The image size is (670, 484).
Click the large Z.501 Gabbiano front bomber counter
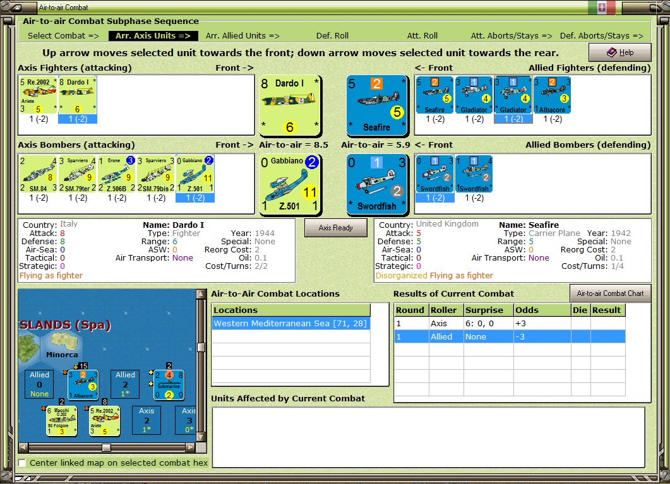290,184
